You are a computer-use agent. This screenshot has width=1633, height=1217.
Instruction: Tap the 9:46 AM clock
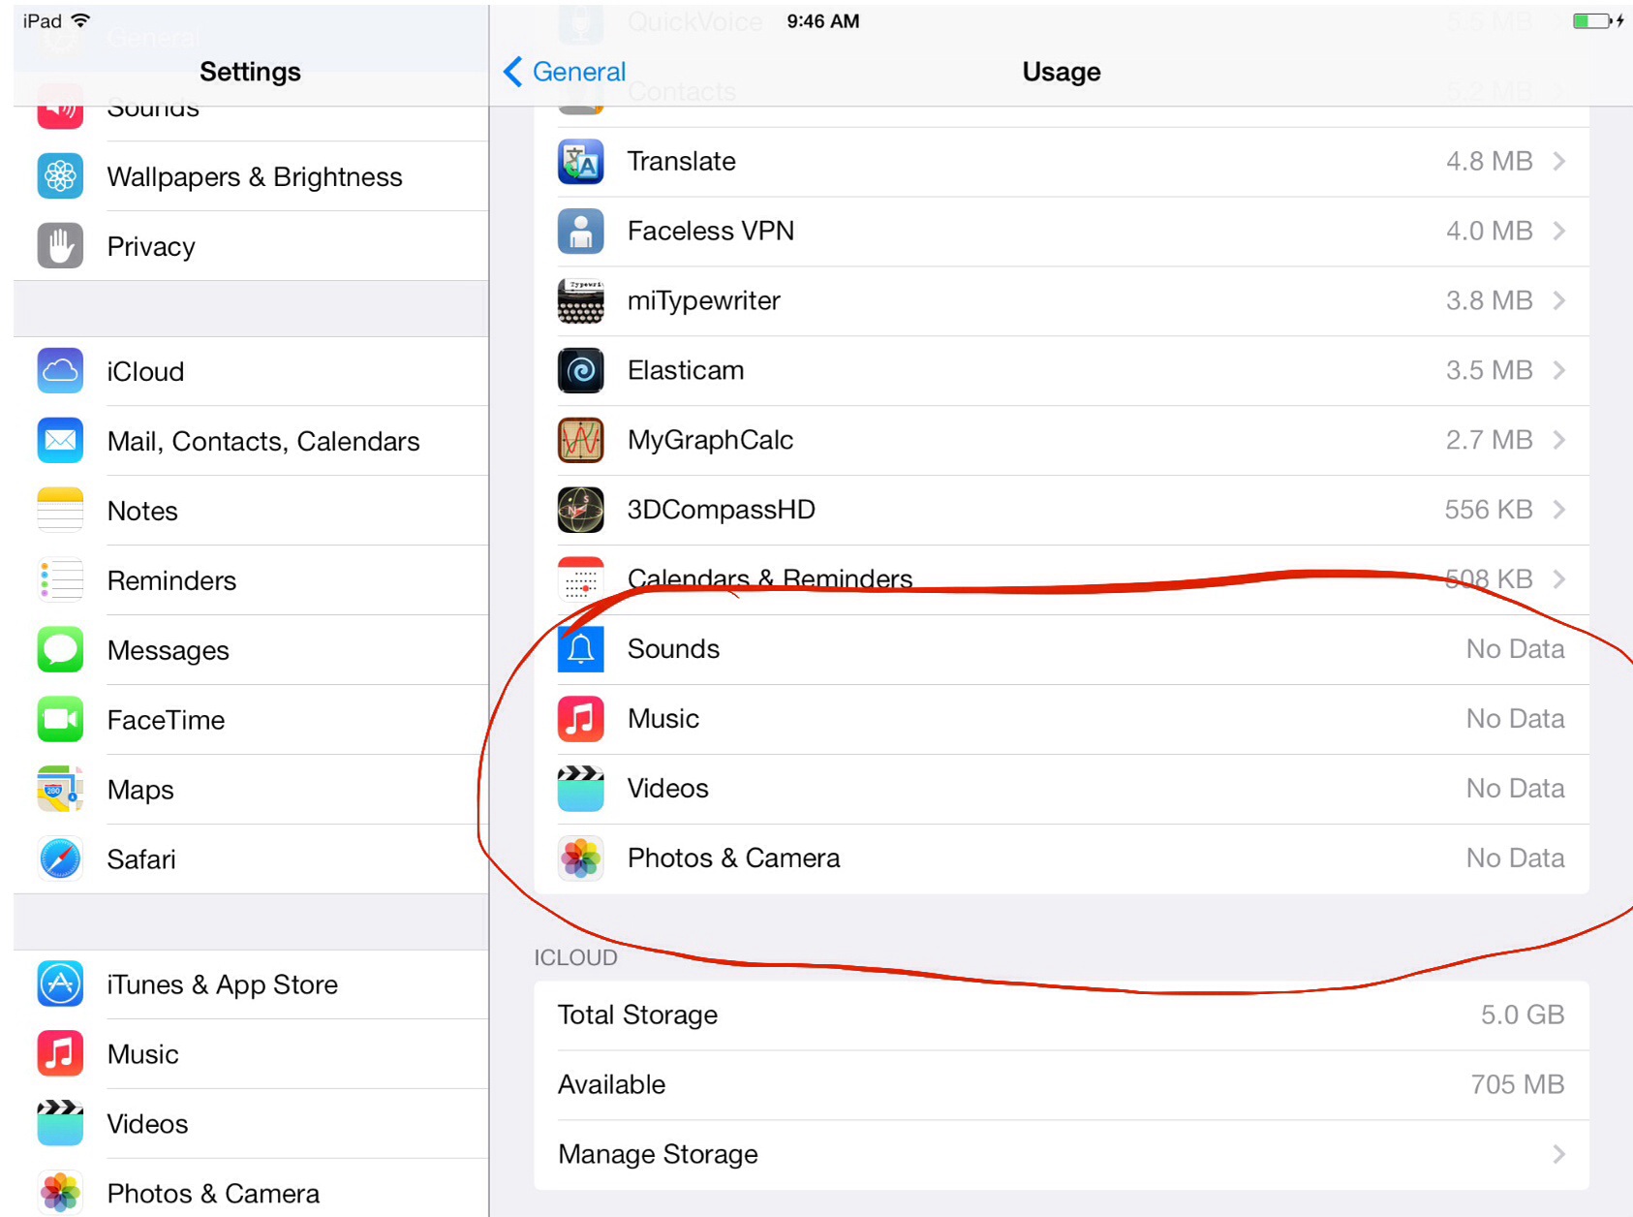click(x=823, y=21)
